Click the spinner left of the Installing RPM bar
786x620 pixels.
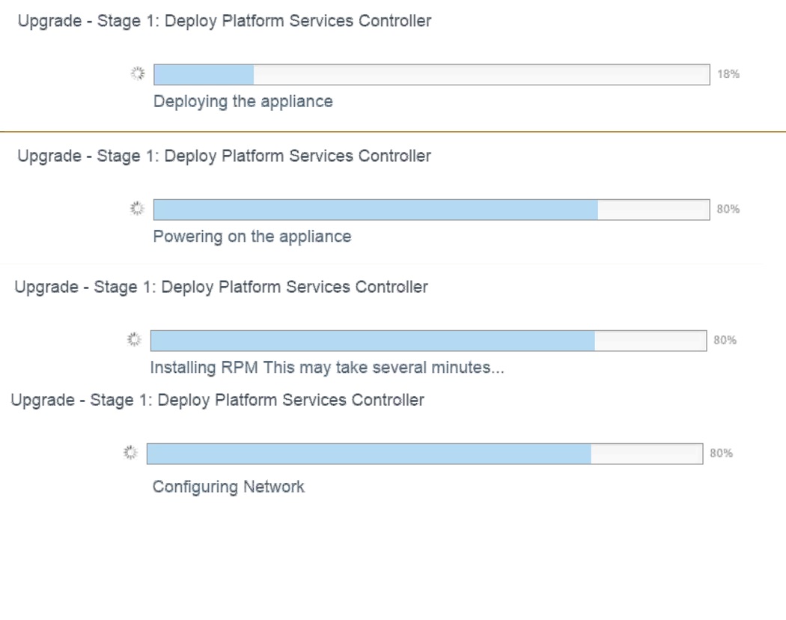coord(134,340)
